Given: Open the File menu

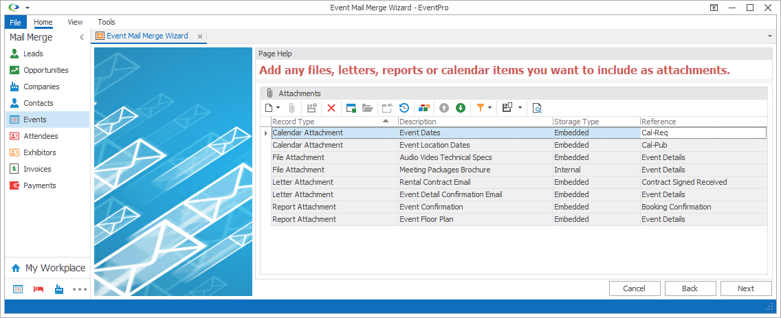Looking at the screenshot, I should (x=15, y=22).
